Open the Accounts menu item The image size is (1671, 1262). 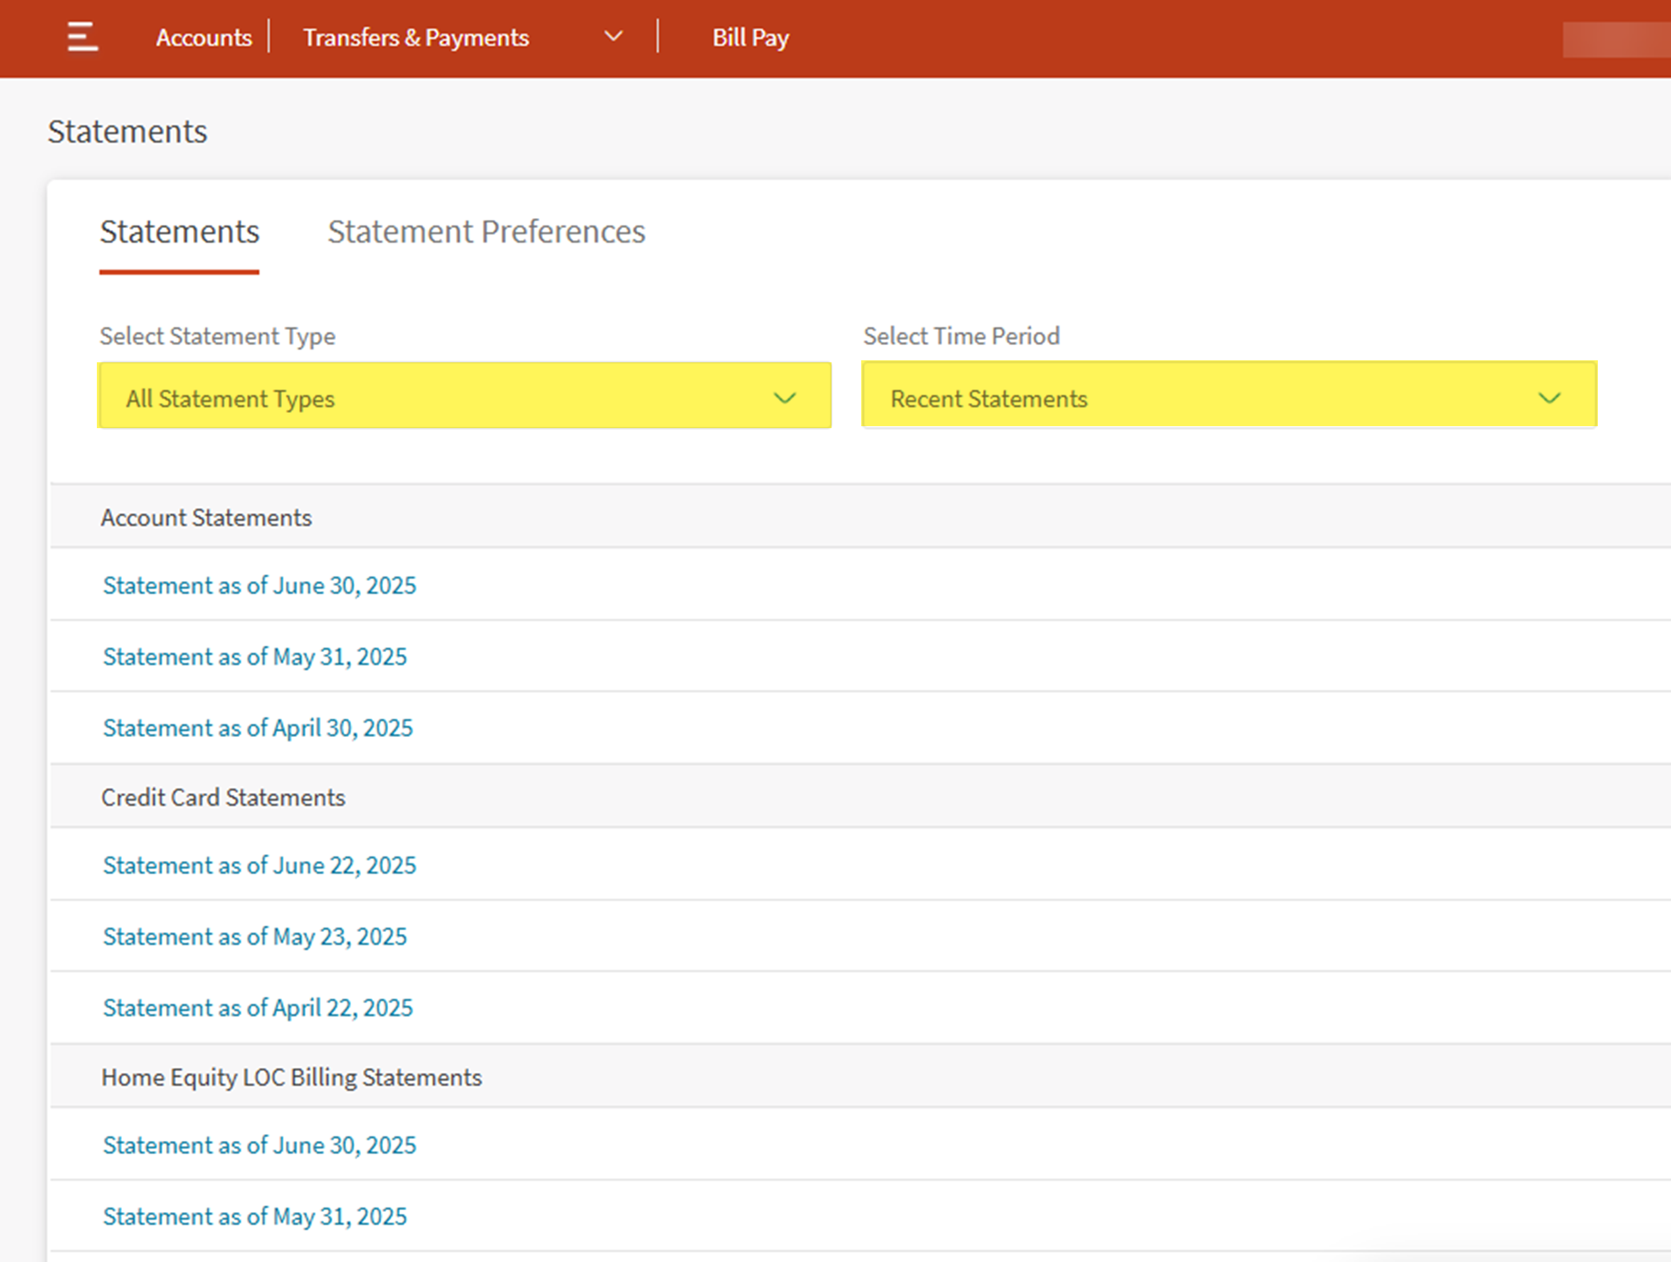[x=203, y=38]
